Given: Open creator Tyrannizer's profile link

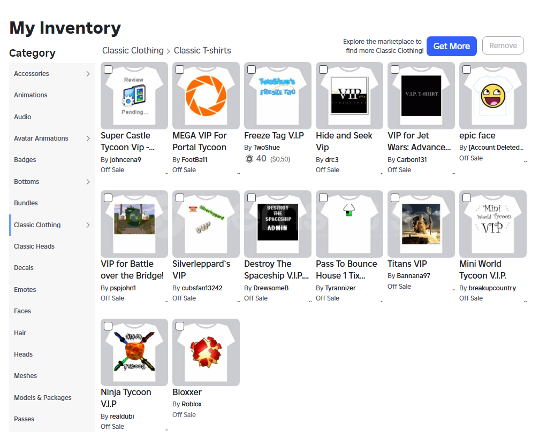Looking at the screenshot, I should tap(340, 288).
